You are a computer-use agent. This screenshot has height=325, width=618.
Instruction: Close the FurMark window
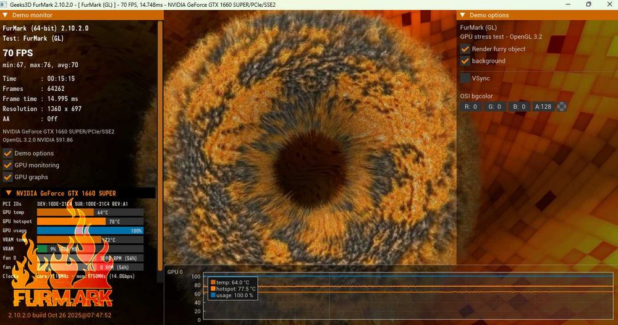click(x=609, y=4)
